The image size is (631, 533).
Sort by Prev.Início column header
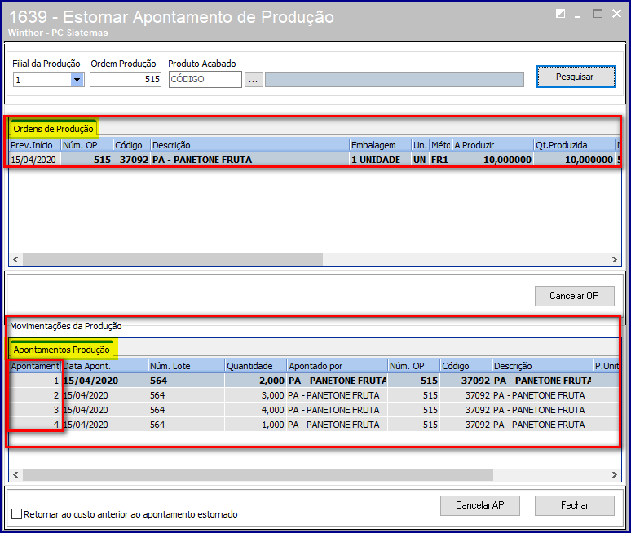(x=34, y=145)
